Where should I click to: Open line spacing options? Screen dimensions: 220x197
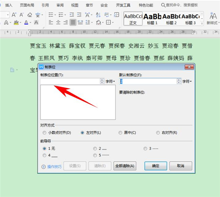click(88, 22)
